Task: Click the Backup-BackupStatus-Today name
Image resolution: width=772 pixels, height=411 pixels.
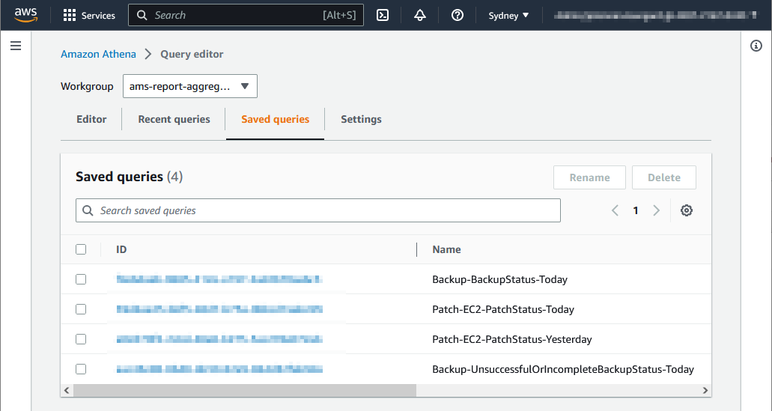Action: [499, 279]
